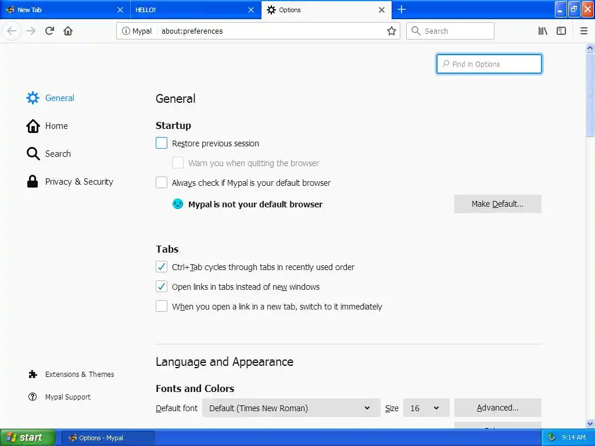
Task: Click the 9:14 AM taskbar clock
Action: click(x=574, y=438)
